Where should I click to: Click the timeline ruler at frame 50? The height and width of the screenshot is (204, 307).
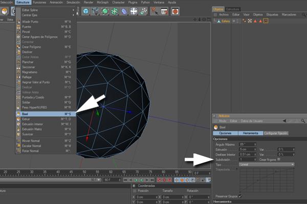pos(84,172)
